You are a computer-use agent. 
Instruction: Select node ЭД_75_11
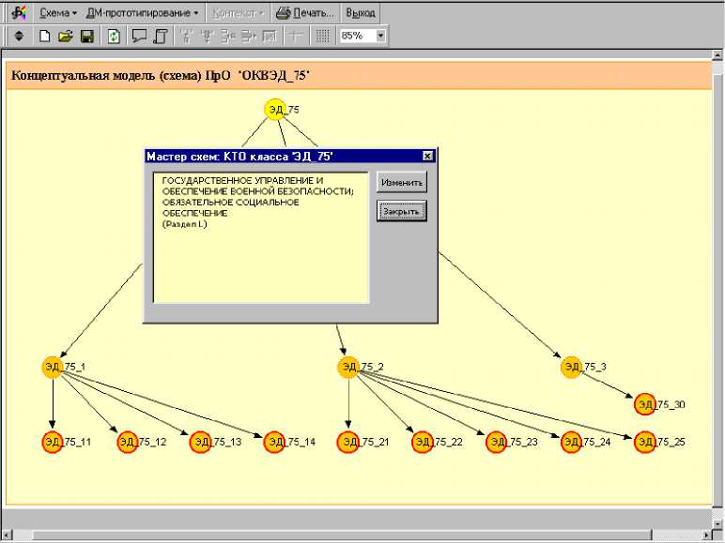click(x=53, y=442)
